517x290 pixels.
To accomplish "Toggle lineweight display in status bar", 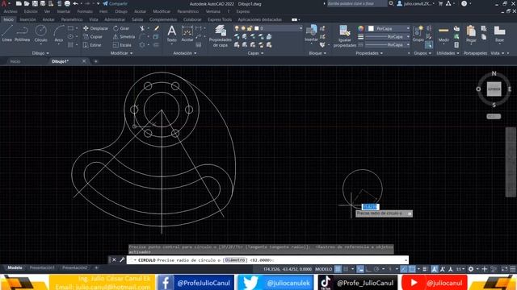I will click(x=425, y=269).
